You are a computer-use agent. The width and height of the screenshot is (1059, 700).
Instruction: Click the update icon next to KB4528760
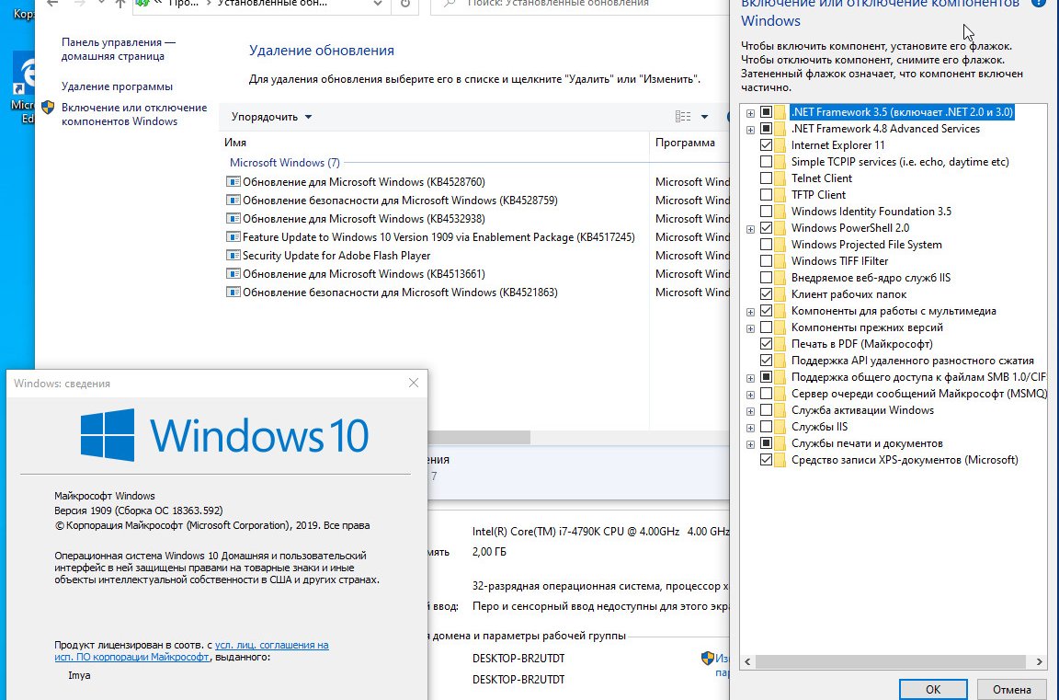tap(233, 182)
